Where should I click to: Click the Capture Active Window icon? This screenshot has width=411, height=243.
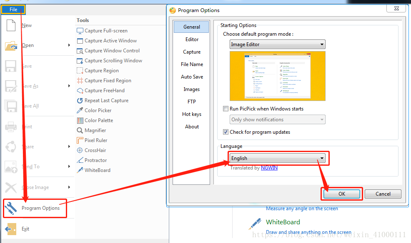tap(80, 41)
